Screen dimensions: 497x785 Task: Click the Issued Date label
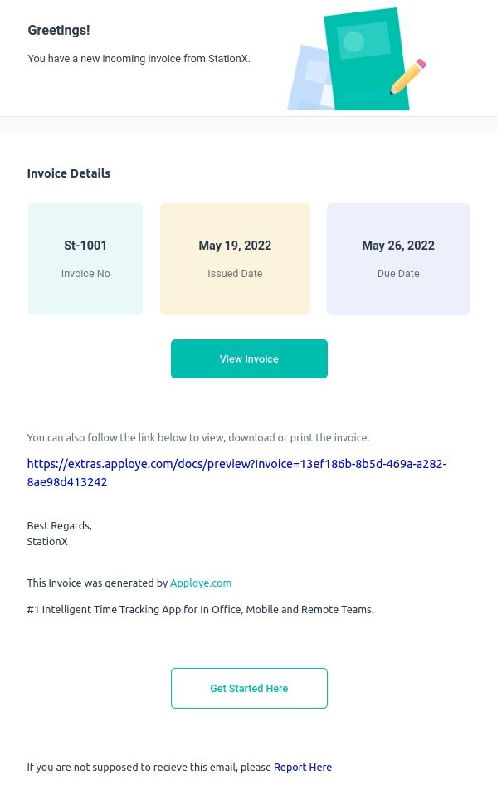pos(235,273)
